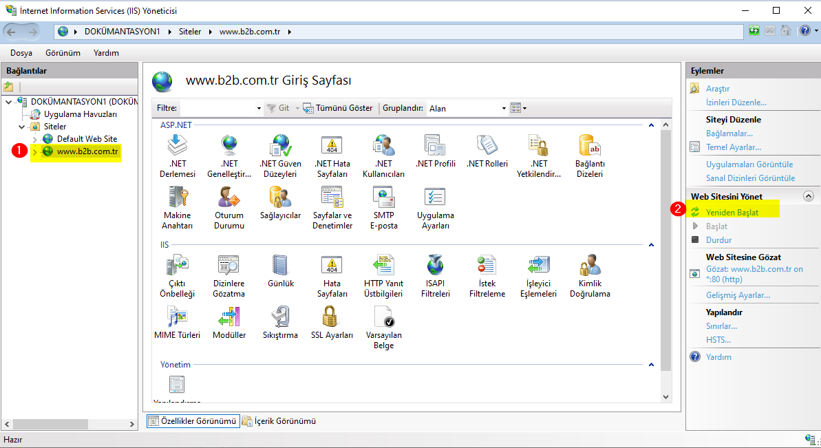Open the Modüller feature
The image size is (821, 448).
[x=228, y=322]
